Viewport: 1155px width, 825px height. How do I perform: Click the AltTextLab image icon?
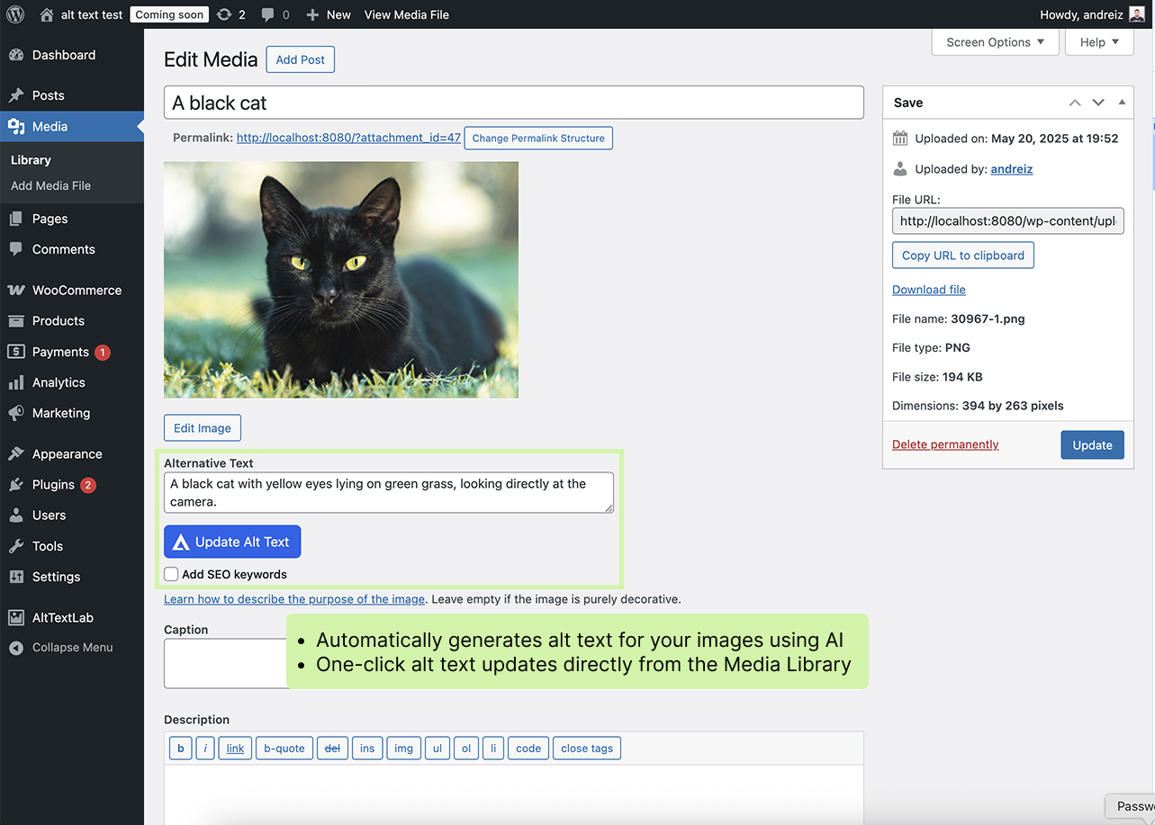click(16, 618)
